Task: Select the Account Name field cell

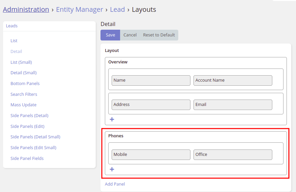Action: [x=233, y=80]
